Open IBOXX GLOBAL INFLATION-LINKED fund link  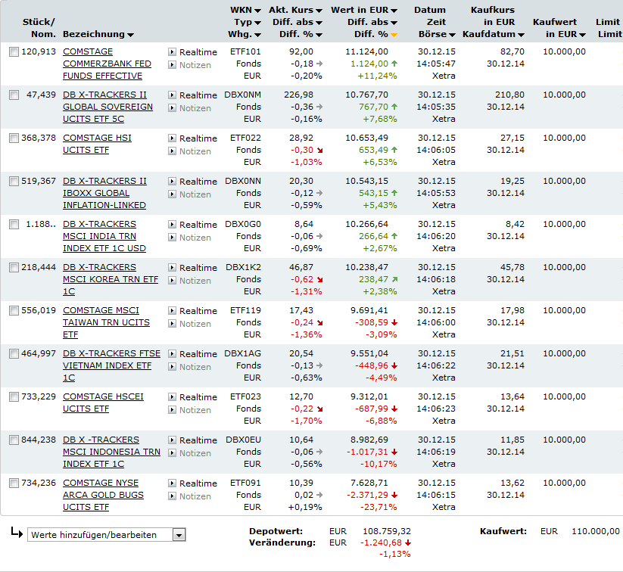(x=104, y=193)
